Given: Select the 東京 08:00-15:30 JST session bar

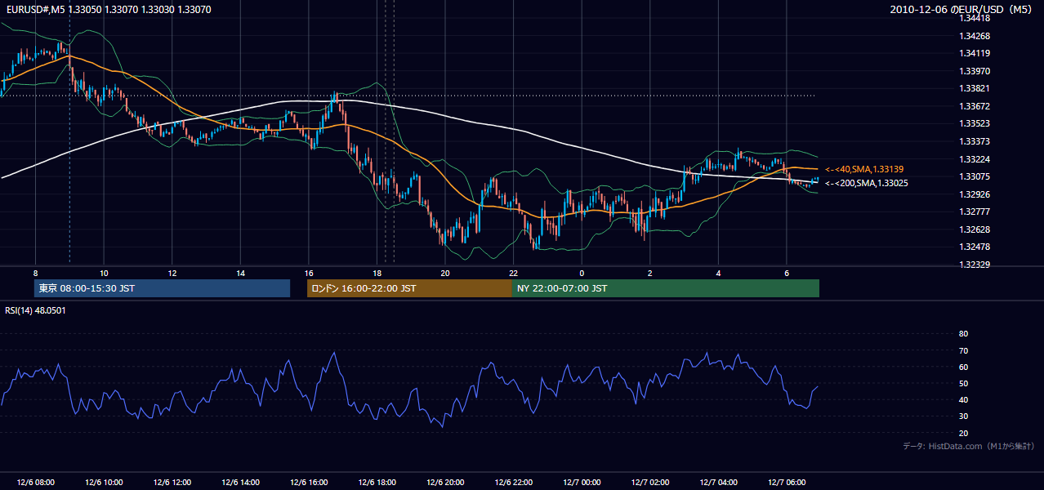Looking at the screenshot, I should coord(162,288).
